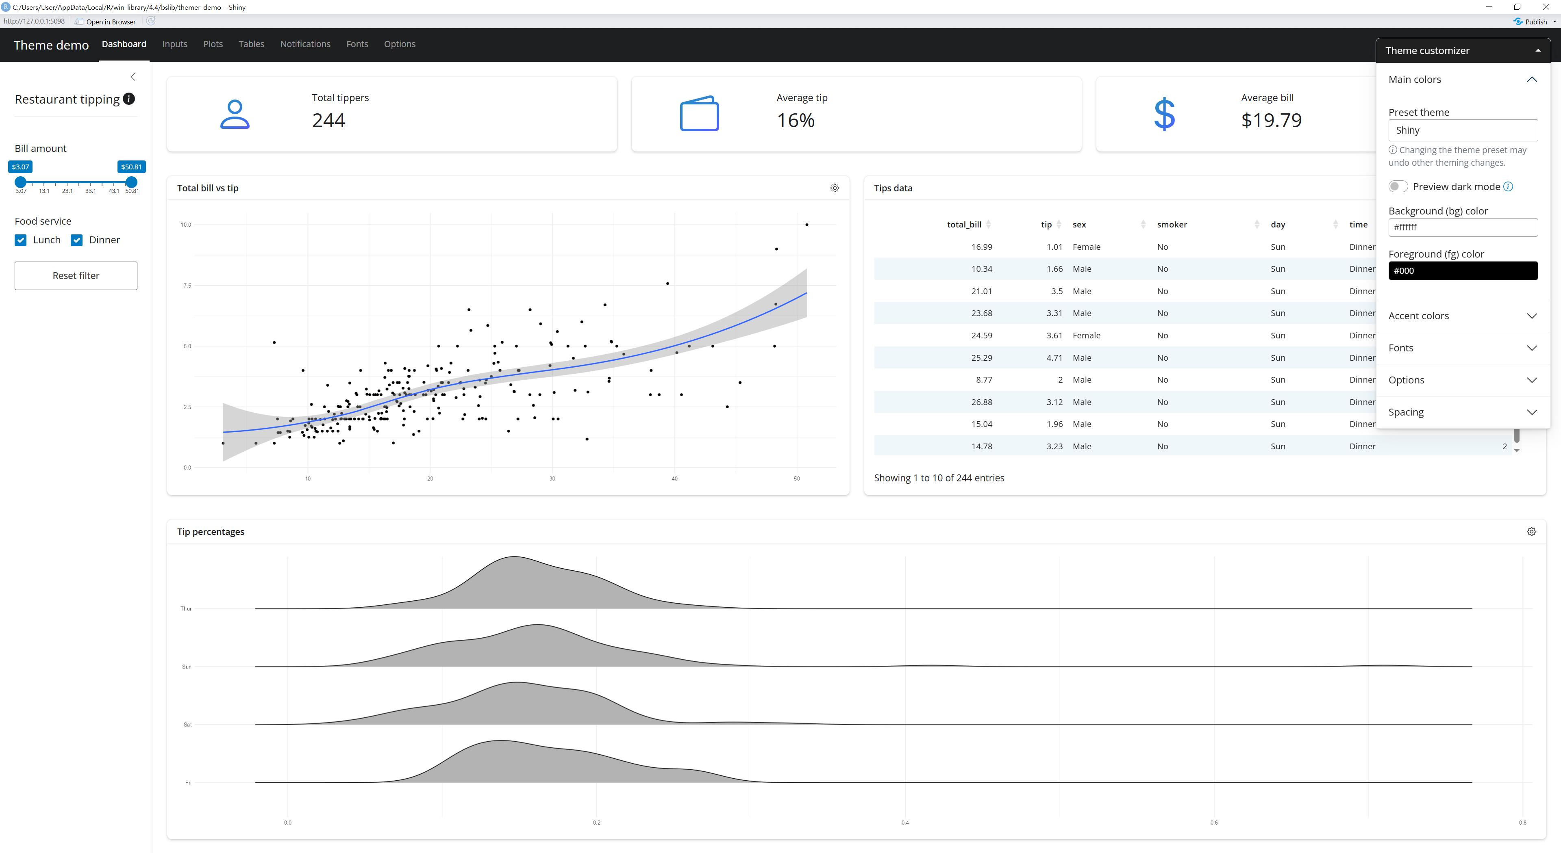Viewport: 1561px width, 853px height.
Task: Click the black Foreground (fg) color field
Action: tap(1462, 271)
